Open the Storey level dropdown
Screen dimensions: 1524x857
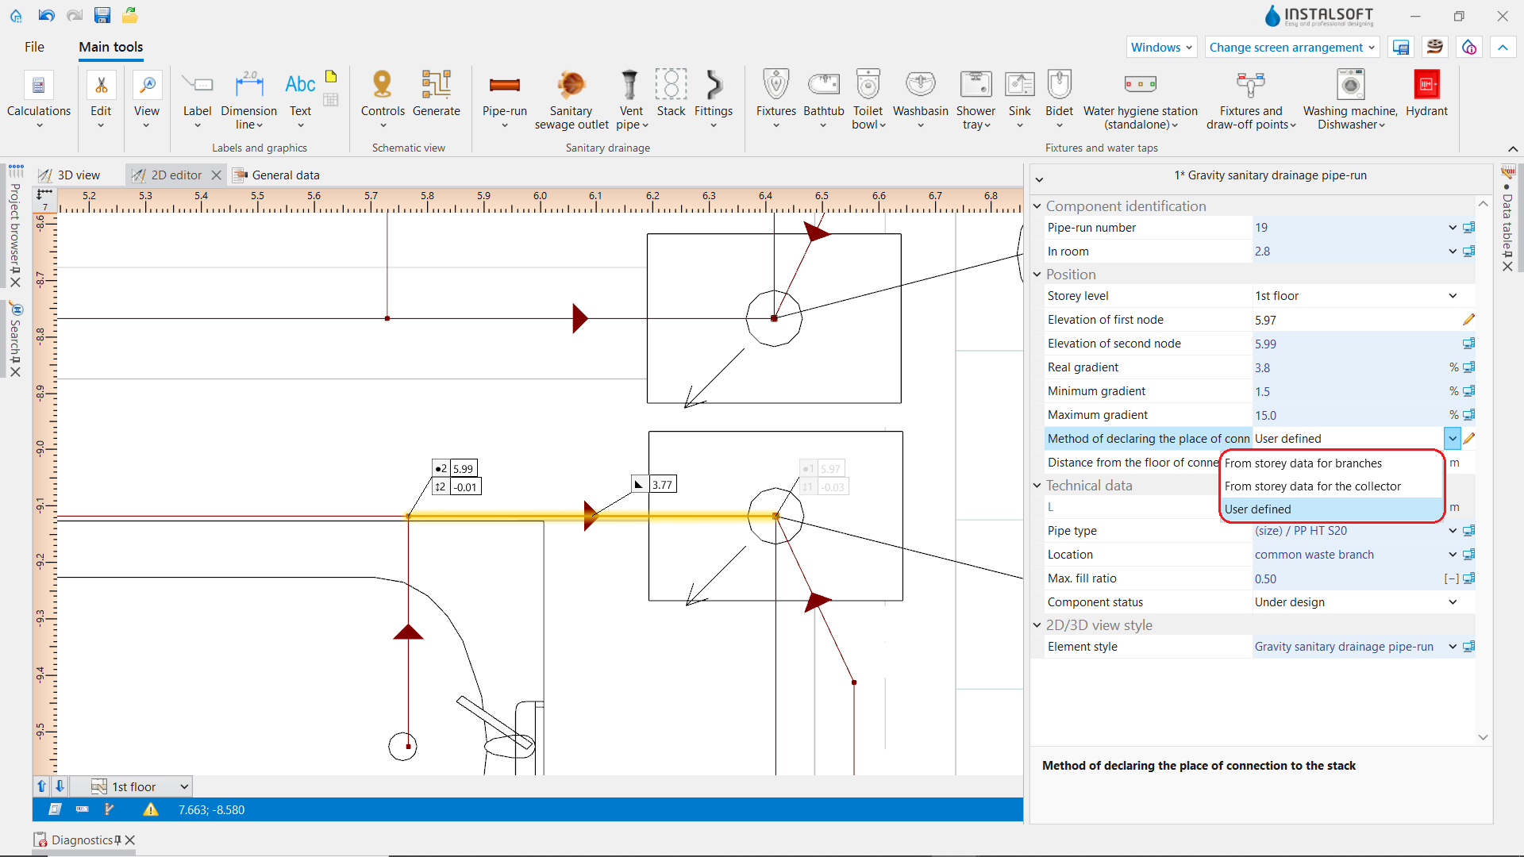click(x=1453, y=296)
